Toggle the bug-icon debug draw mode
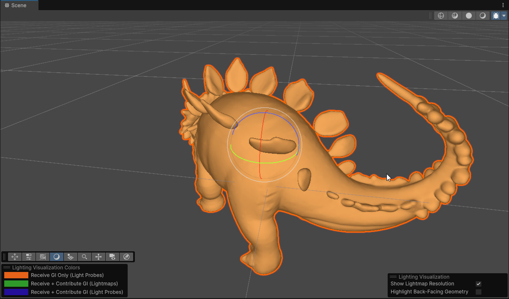509x299 pixels. tap(496, 16)
